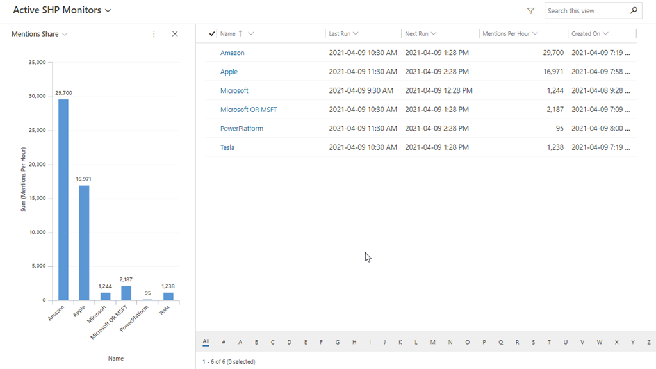Click PowerPlatform's 95 mentions cell
The width and height of the screenshot is (656, 369).
coord(559,128)
